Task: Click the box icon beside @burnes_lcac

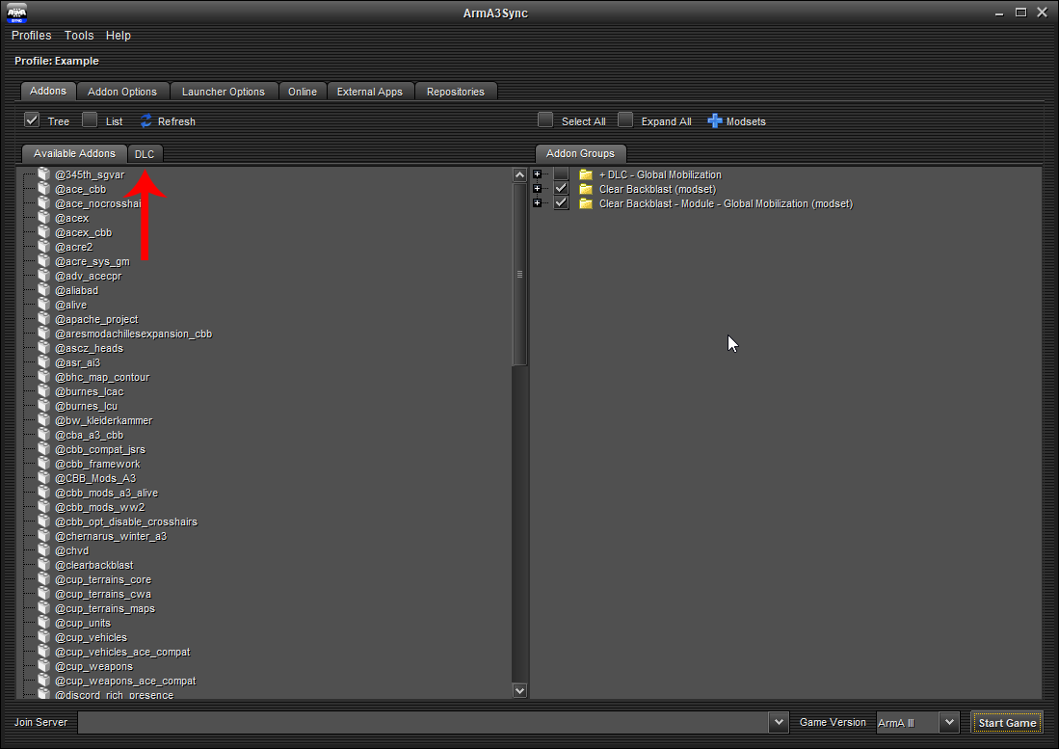Action: pyautogui.click(x=44, y=391)
